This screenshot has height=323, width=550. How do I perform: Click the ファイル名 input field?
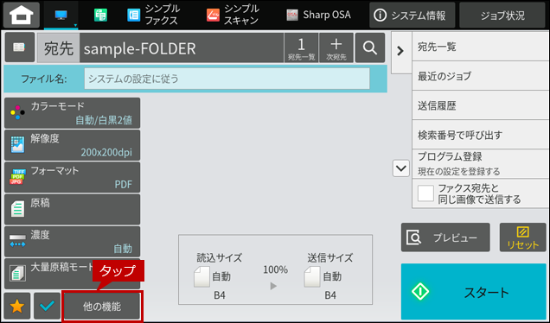[227, 79]
